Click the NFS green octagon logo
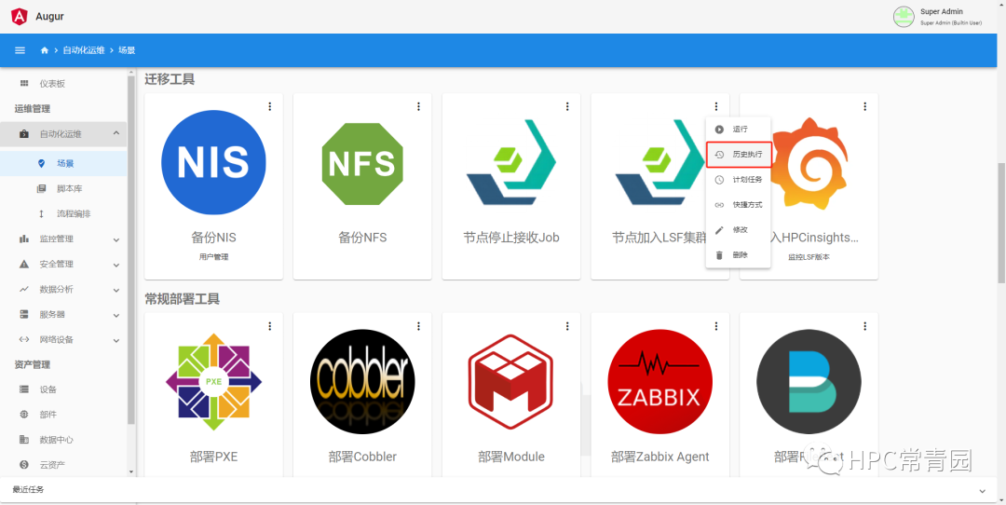Viewport: 1006px width, 505px height. click(362, 164)
